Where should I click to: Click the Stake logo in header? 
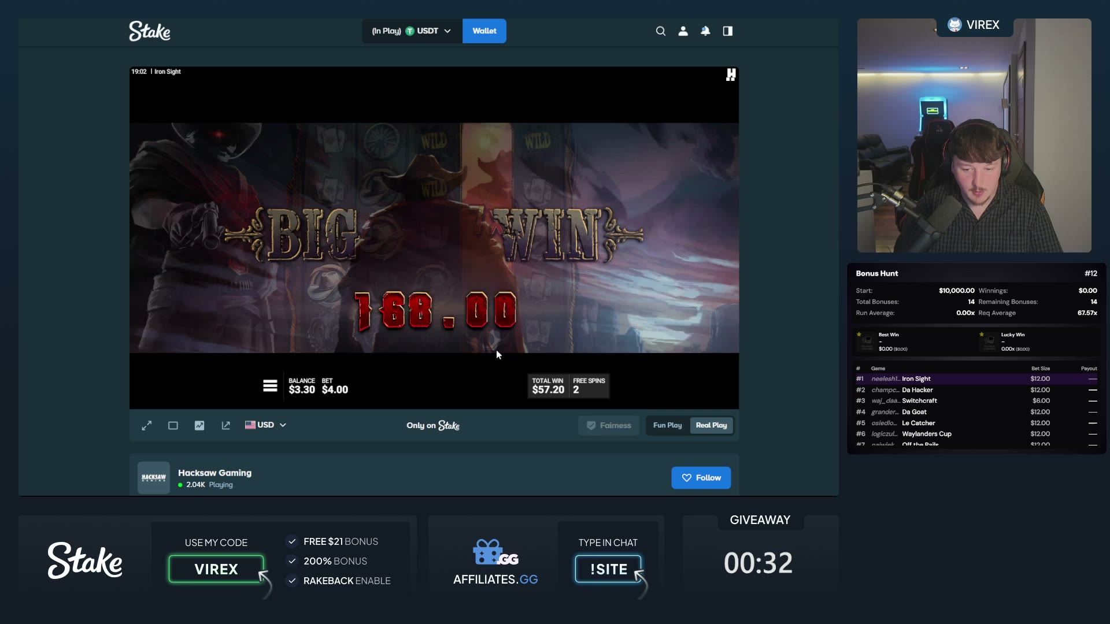tap(150, 31)
